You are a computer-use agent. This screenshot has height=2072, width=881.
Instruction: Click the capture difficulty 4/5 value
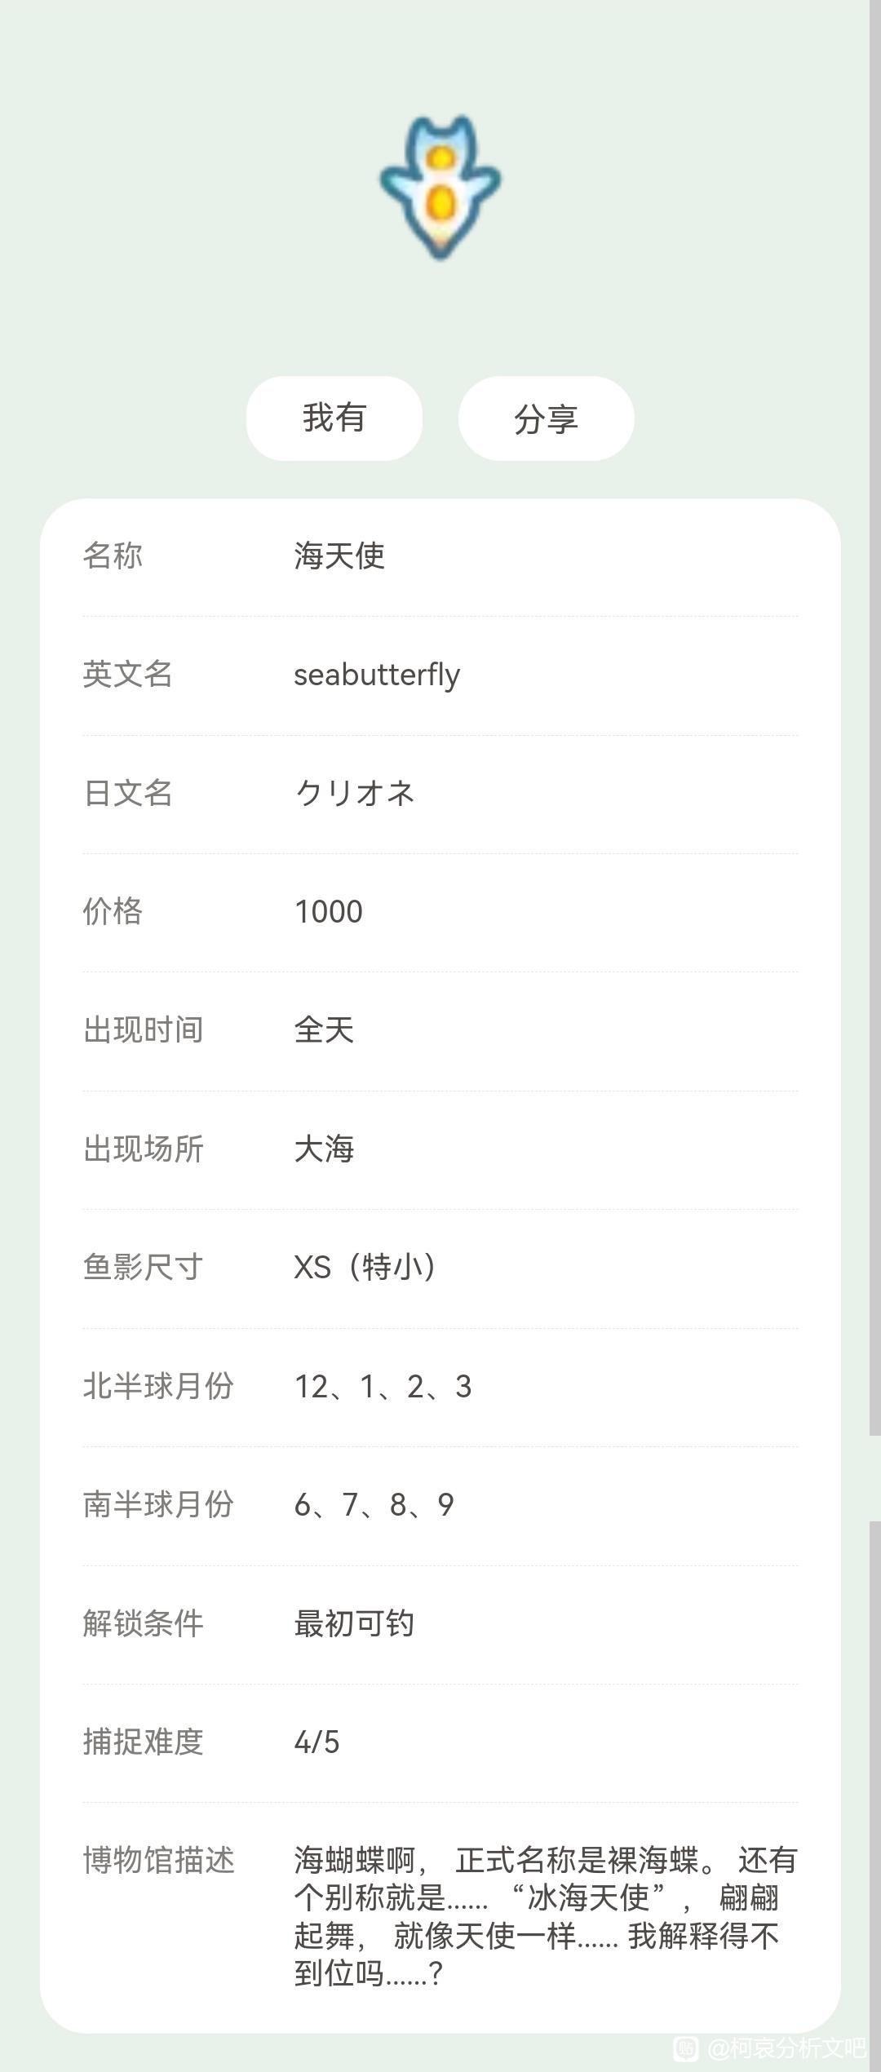(317, 1742)
